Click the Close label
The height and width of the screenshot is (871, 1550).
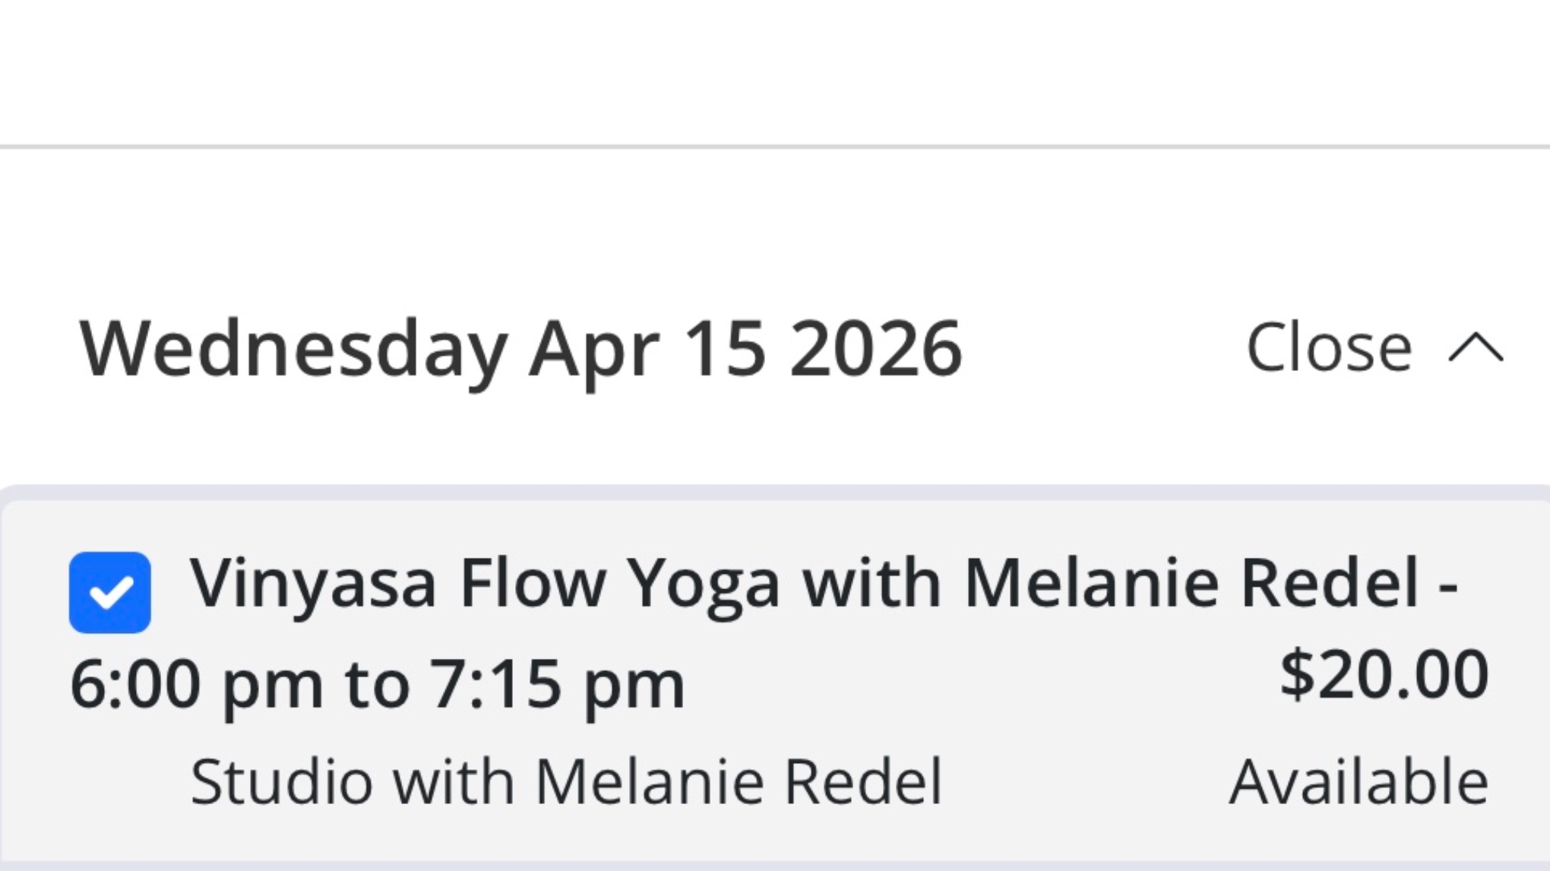(1329, 348)
